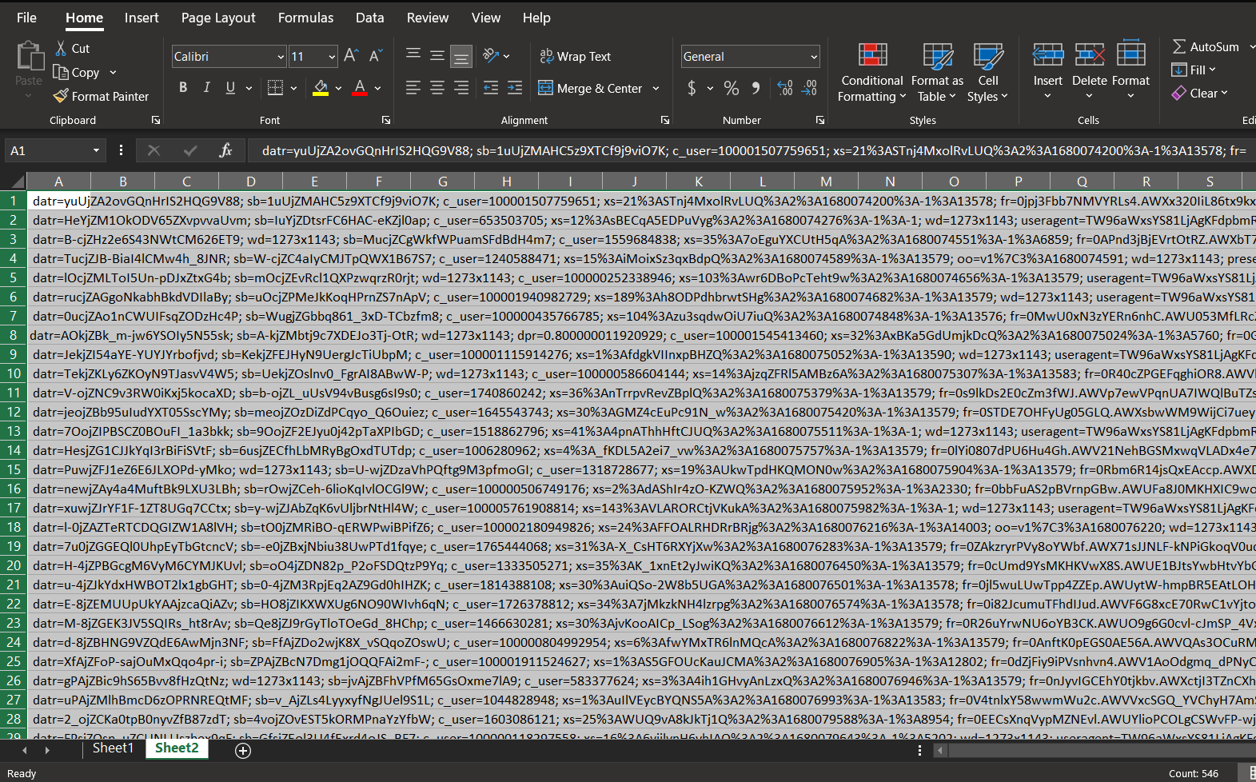Image resolution: width=1256 pixels, height=782 pixels.
Task: Click the Increase Font Size icon
Action: pyautogui.click(x=351, y=56)
